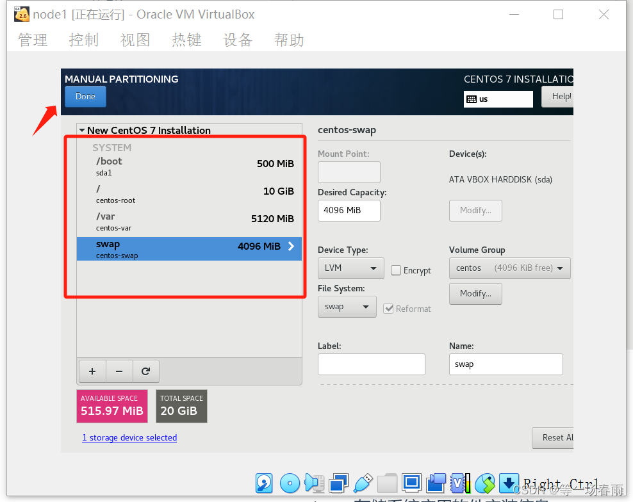This screenshot has width=633, height=502.
Task: Open the 控制 menu
Action: tap(83, 40)
